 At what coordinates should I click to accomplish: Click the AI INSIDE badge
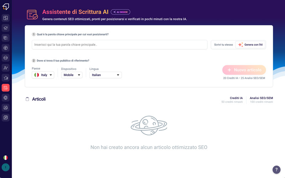pyautogui.click(x=120, y=12)
